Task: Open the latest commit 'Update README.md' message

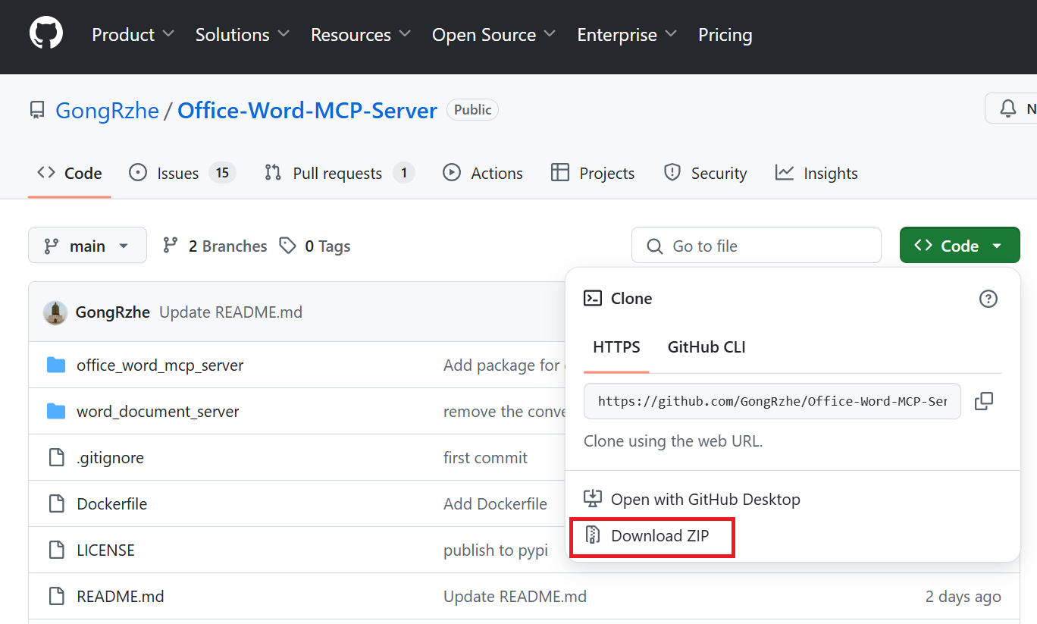Action: coord(230,312)
